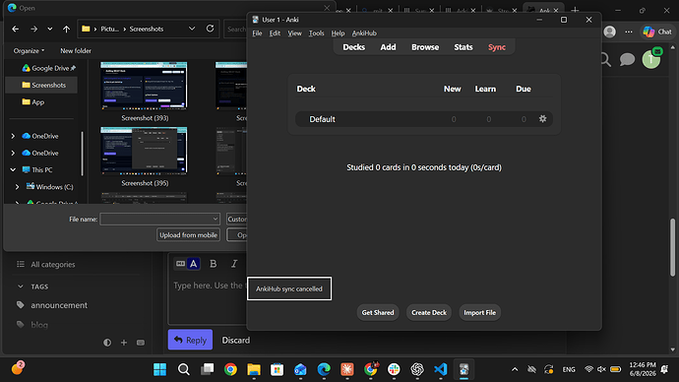679x382 pixels.
Task: Open the Tools menu in Anki
Action: click(x=316, y=33)
